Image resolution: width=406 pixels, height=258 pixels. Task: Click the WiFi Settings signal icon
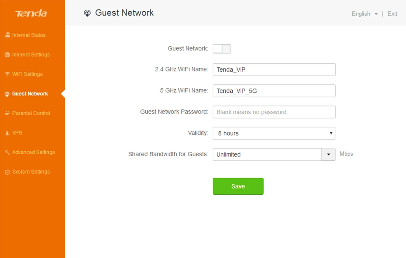pos(7,74)
